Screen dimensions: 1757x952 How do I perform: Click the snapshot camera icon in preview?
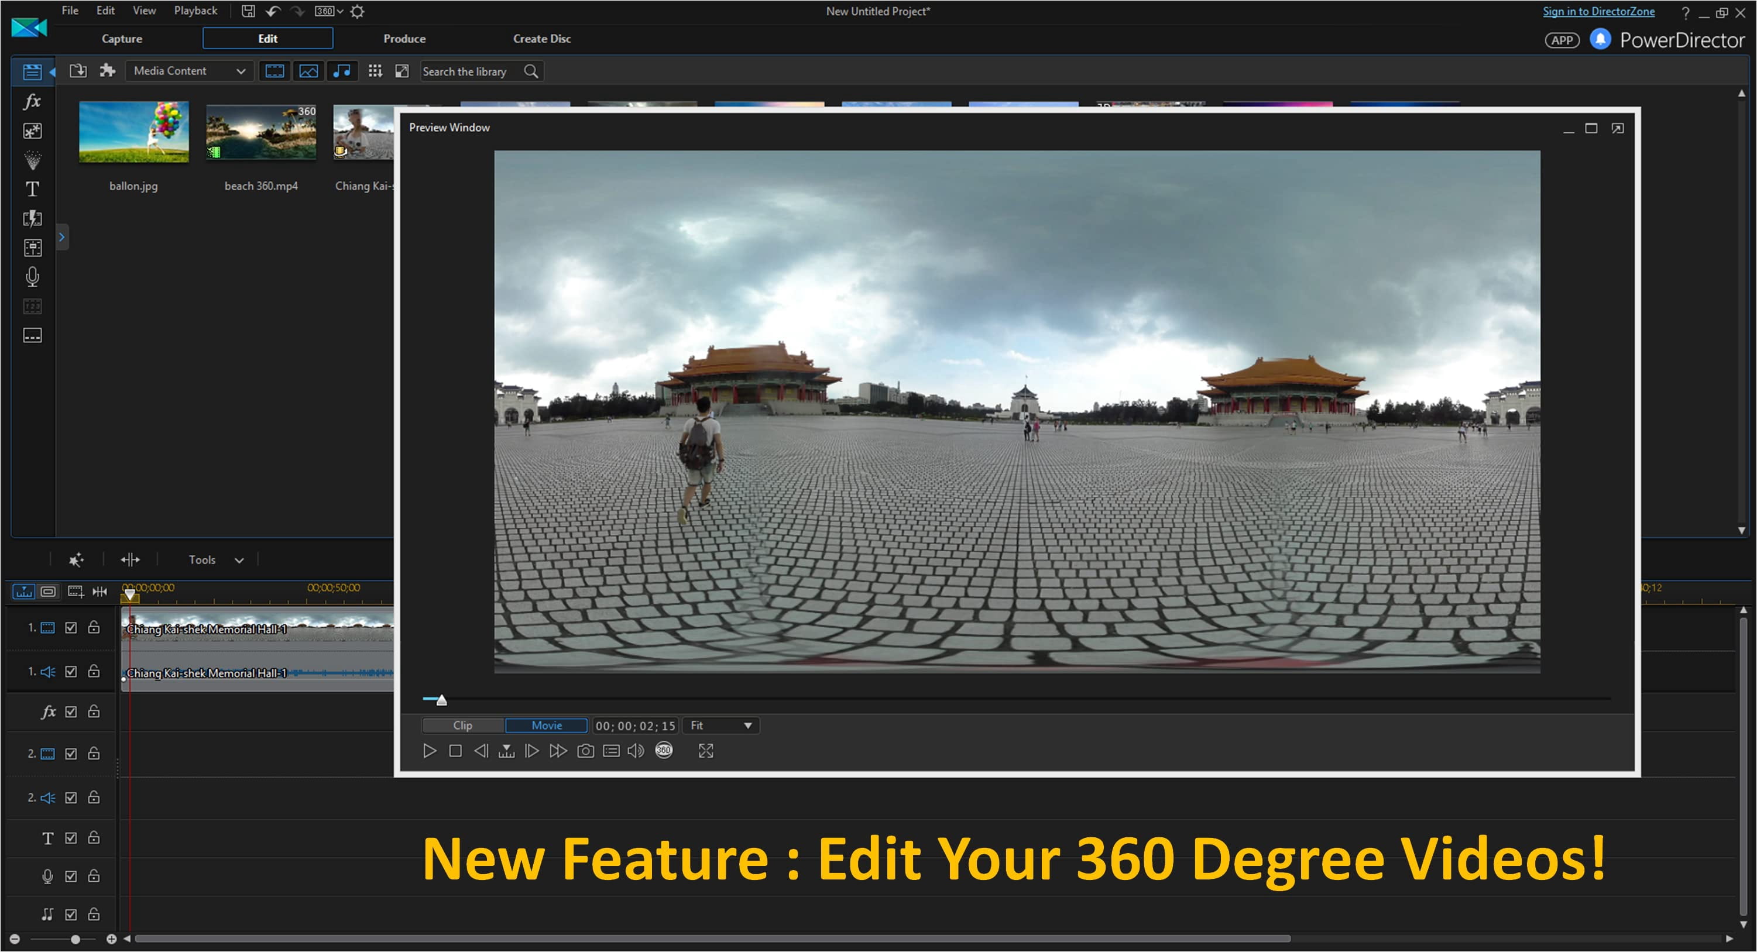(585, 751)
